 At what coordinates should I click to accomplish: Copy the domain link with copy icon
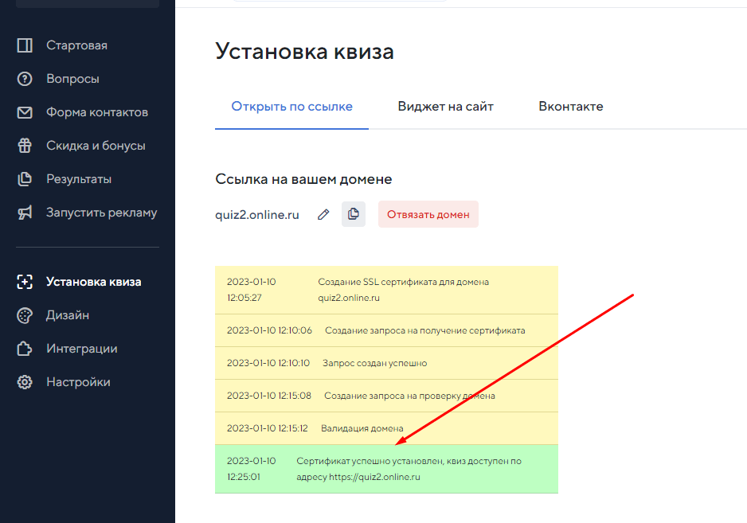(x=354, y=214)
